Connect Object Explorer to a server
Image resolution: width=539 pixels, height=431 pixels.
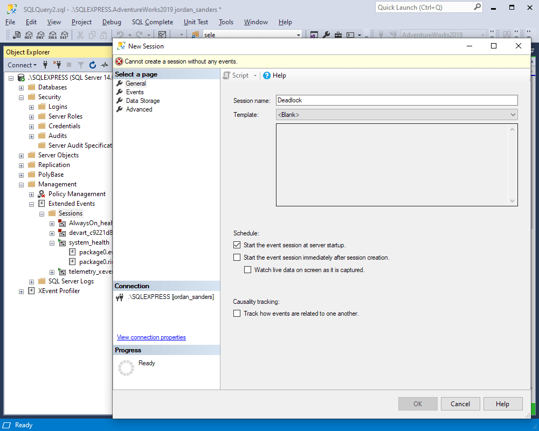pyautogui.click(x=45, y=65)
